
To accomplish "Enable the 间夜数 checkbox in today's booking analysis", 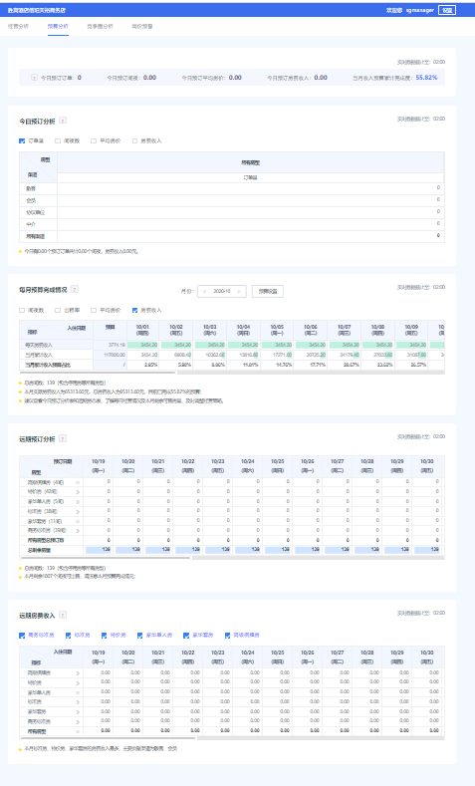I will [x=58, y=141].
